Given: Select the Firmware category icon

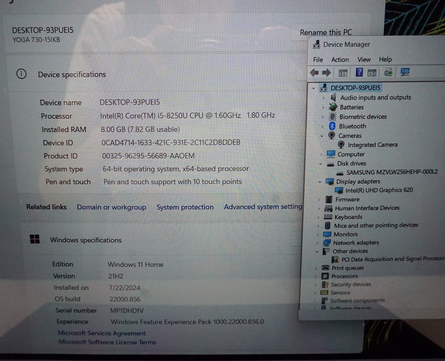Looking at the screenshot, I should (x=329, y=199).
